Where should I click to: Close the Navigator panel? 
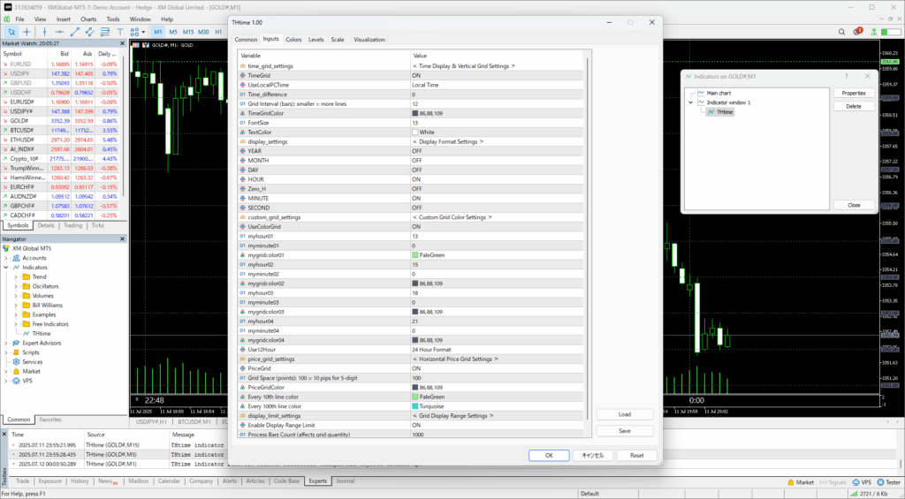(122, 238)
